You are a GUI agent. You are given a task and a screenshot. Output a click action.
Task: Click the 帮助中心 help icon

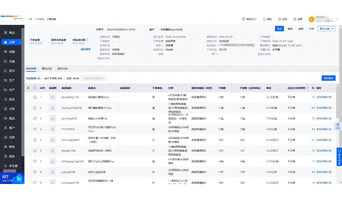[243, 19]
